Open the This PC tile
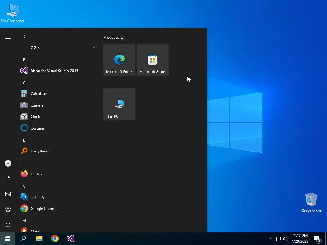 point(119,104)
